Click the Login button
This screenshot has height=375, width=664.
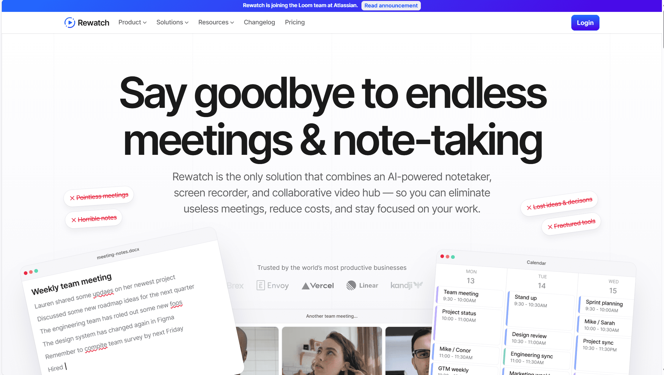pos(585,22)
